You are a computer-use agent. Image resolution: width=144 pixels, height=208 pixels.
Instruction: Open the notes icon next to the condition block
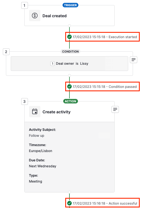pyautogui.click(x=133, y=60)
